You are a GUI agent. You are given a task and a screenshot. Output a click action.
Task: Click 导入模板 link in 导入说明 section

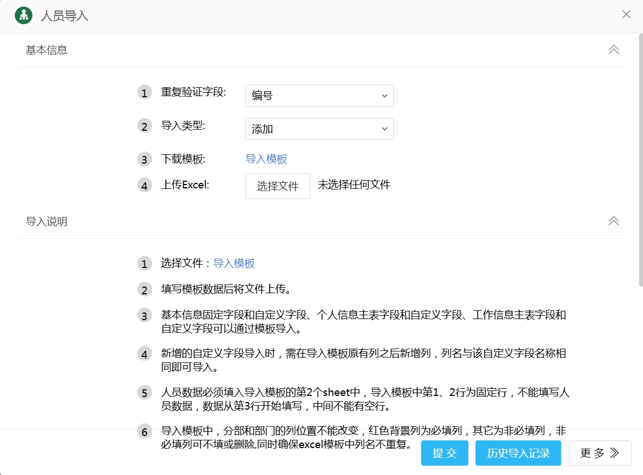coord(234,264)
